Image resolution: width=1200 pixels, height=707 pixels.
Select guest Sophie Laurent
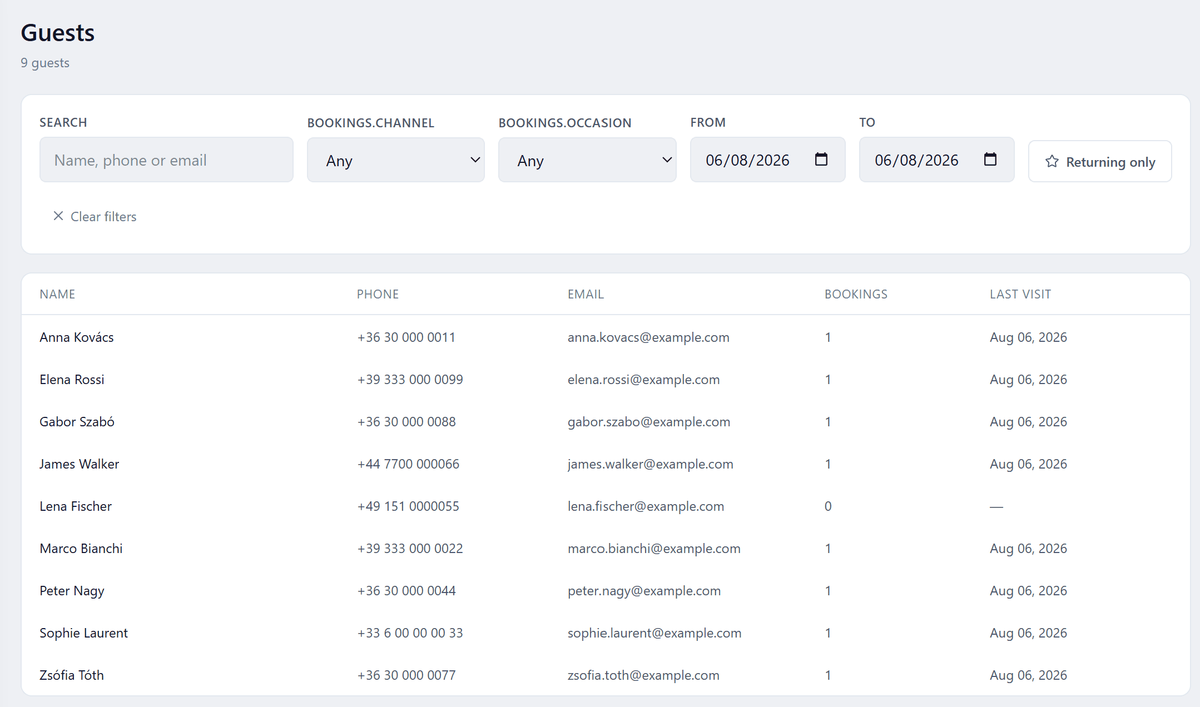[83, 633]
